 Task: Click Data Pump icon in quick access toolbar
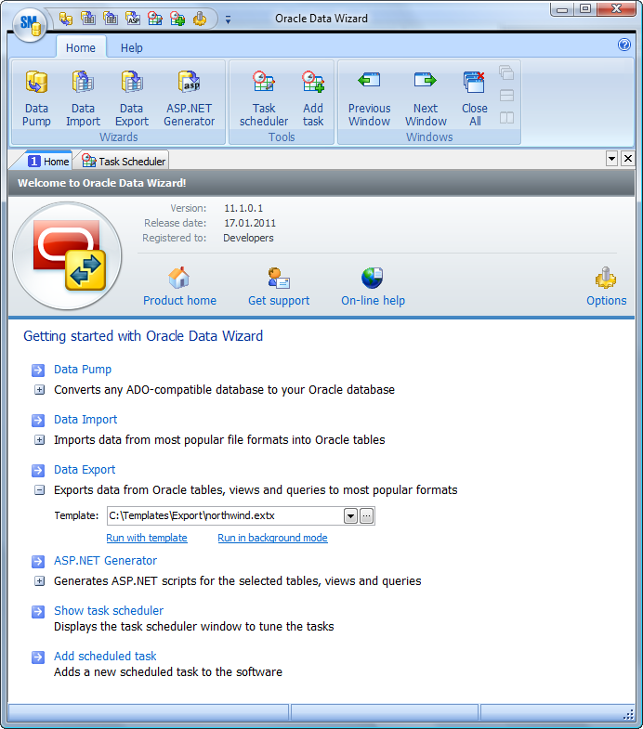tap(66, 19)
